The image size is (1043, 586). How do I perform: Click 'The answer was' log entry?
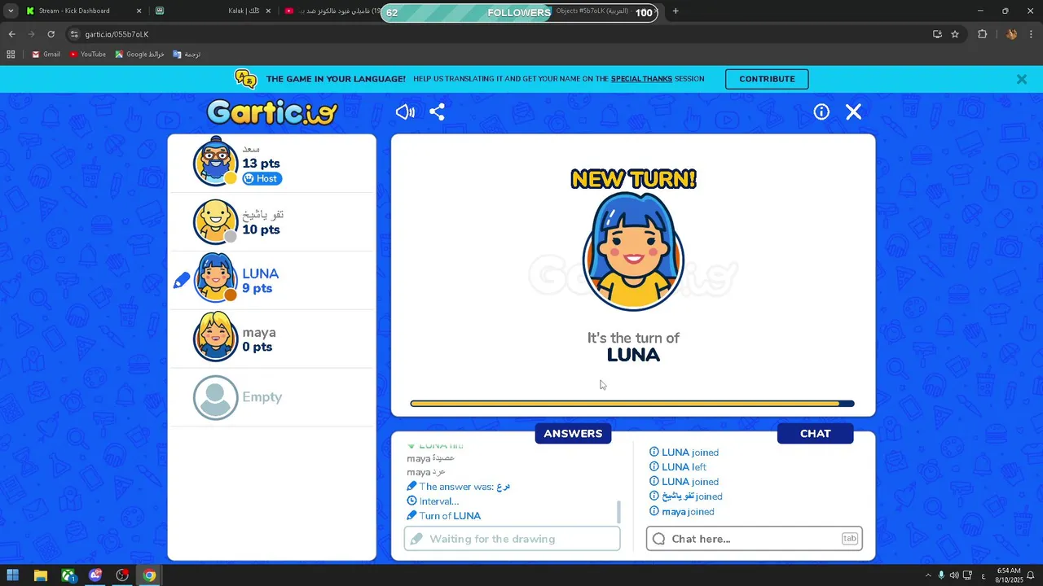pos(458,487)
